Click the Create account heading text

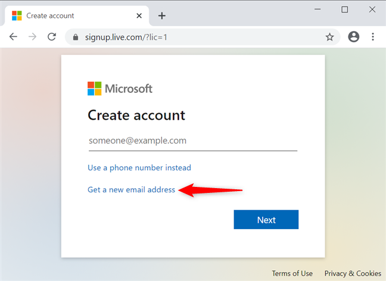(x=136, y=115)
